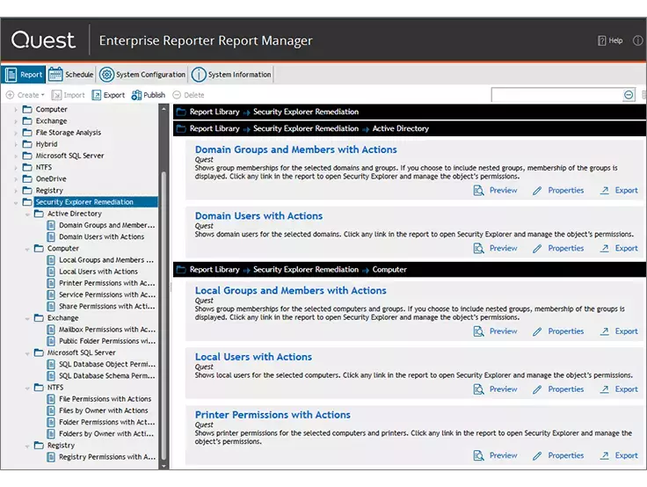Select SQL Database Object Permi... report icon
This screenshot has height=487, width=647.
[51, 364]
